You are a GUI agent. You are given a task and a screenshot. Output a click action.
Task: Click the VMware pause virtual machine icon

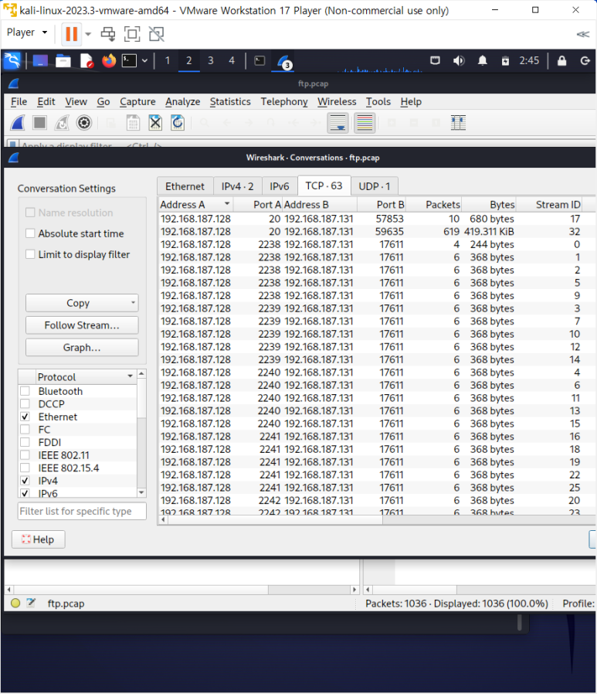[x=71, y=34]
